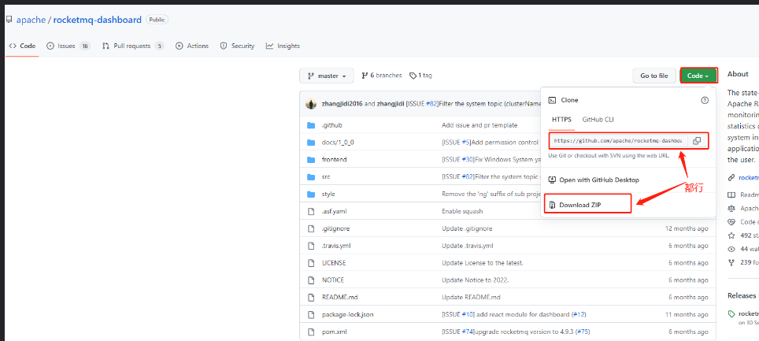Click the zhangjidi2016 author name
Screen dimensions: 759x341
point(342,103)
